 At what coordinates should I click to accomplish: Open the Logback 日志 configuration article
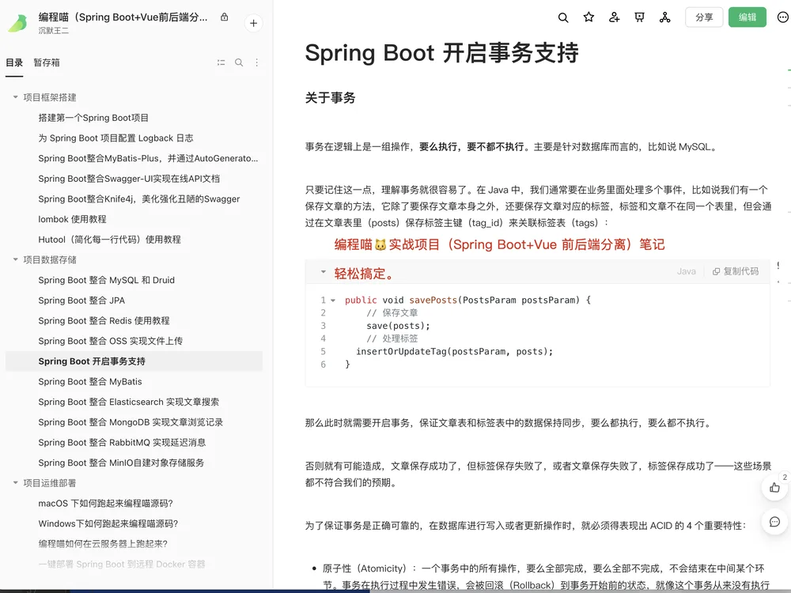coord(115,138)
